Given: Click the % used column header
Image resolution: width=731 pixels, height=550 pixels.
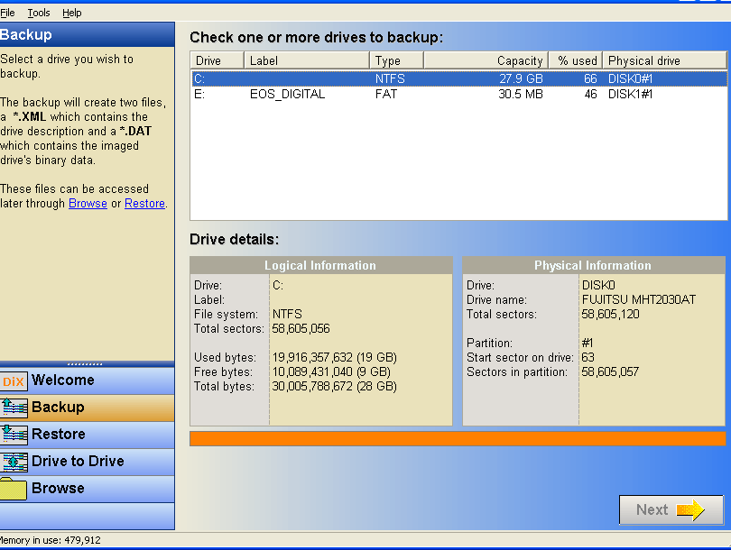Looking at the screenshot, I should [575, 60].
